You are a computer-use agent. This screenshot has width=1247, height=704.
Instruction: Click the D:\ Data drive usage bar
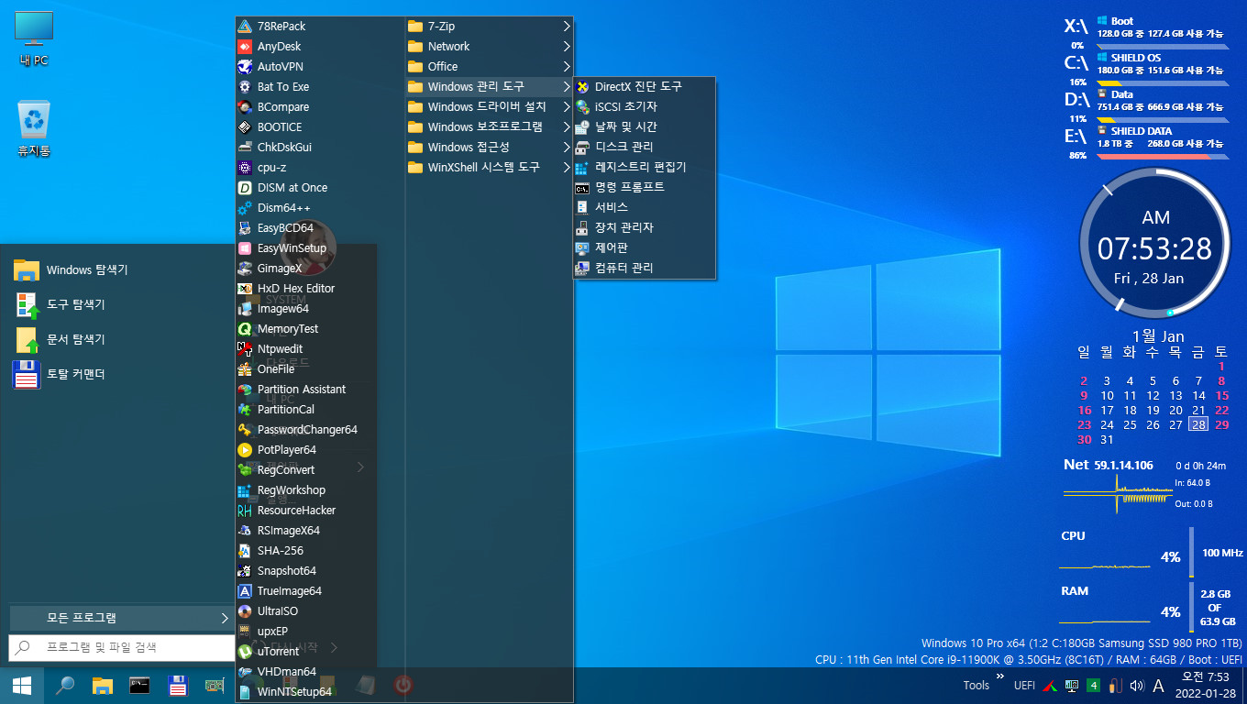pos(1163,119)
